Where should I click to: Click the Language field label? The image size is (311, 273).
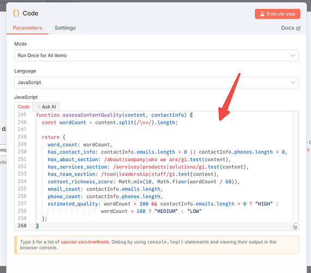25,71
